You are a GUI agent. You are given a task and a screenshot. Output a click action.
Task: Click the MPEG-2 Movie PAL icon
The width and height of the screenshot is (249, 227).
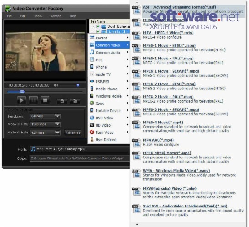click(136, 99)
